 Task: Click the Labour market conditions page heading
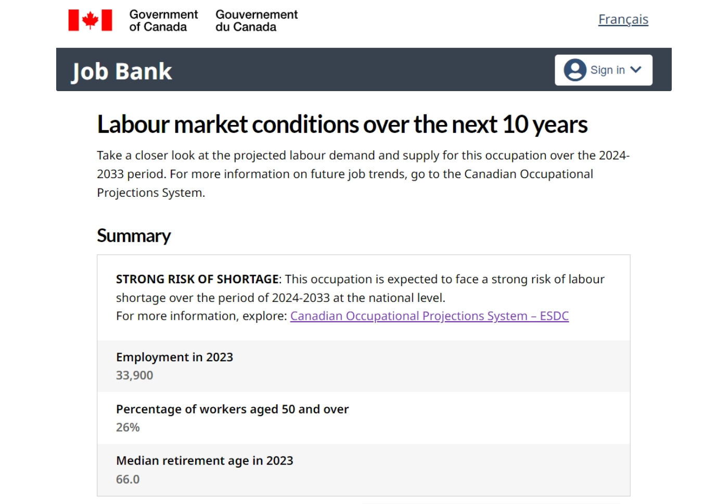pyautogui.click(x=342, y=124)
